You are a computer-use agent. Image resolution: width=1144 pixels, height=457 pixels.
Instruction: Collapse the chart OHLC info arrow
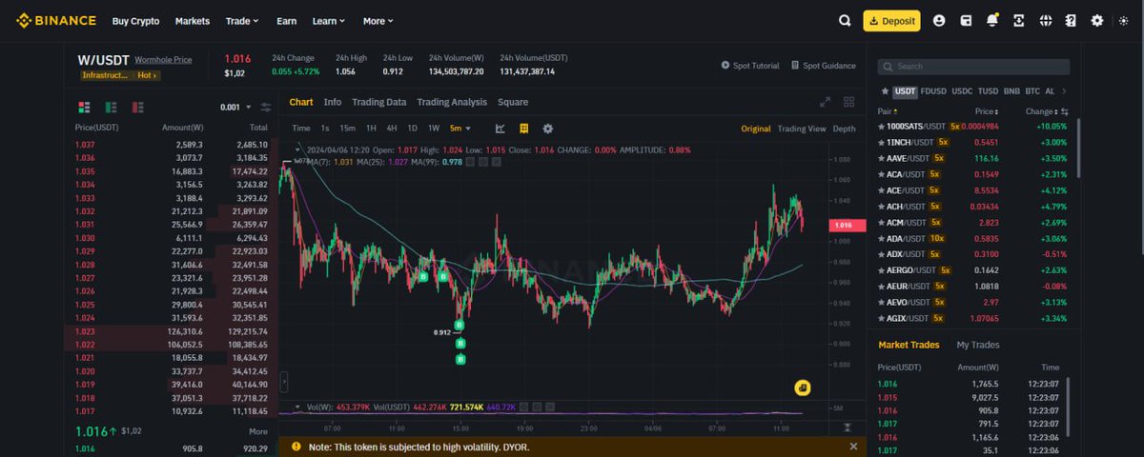[x=297, y=149]
